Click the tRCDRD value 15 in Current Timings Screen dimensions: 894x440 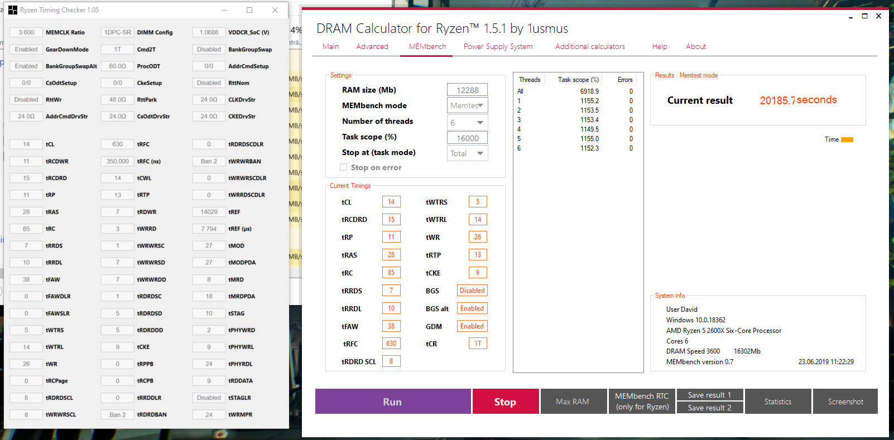tap(391, 220)
